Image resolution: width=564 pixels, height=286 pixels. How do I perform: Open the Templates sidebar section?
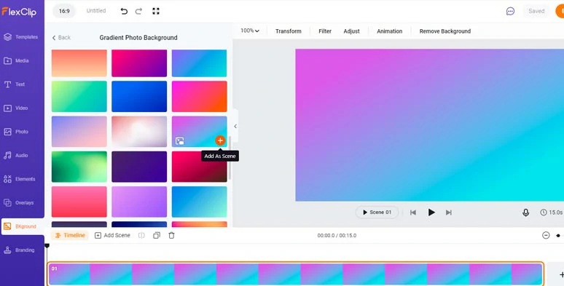21,37
